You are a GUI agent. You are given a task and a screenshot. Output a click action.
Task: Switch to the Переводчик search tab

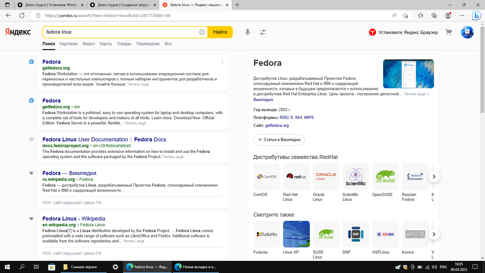(x=148, y=44)
